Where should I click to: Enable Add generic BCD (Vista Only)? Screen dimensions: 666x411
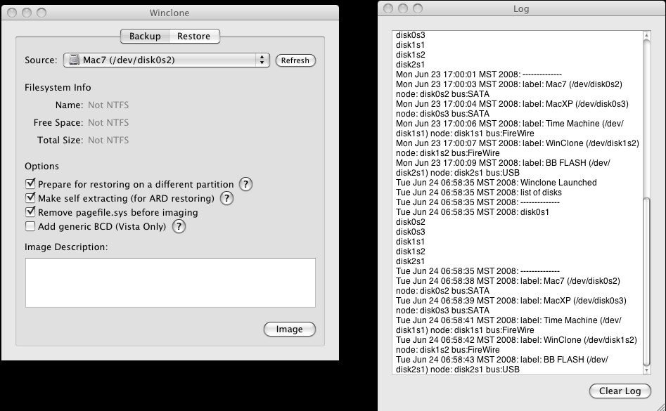pyautogui.click(x=30, y=226)
